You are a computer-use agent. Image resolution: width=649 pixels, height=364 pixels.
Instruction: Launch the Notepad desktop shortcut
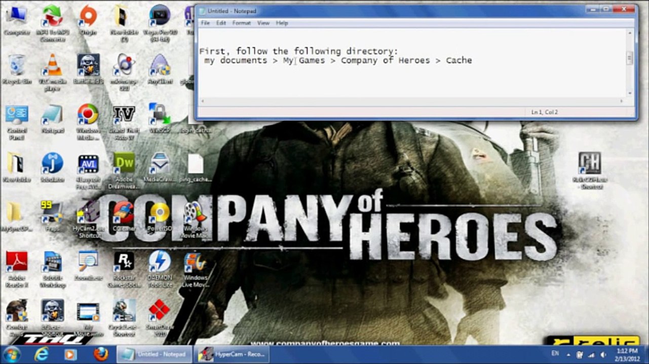pyautogui.click(x=52, y=119)
